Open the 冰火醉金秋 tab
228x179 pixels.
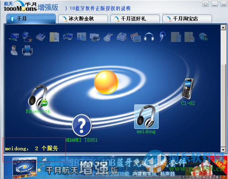pos(83,19)
